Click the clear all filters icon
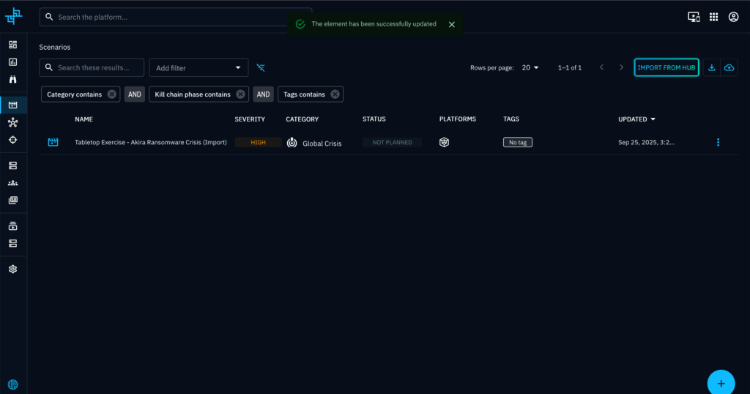The image size is (750, 394). [x=261, y=68]
